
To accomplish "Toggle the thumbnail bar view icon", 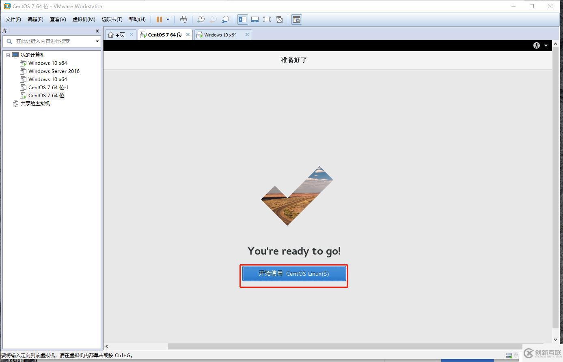I will click(255, 19).
